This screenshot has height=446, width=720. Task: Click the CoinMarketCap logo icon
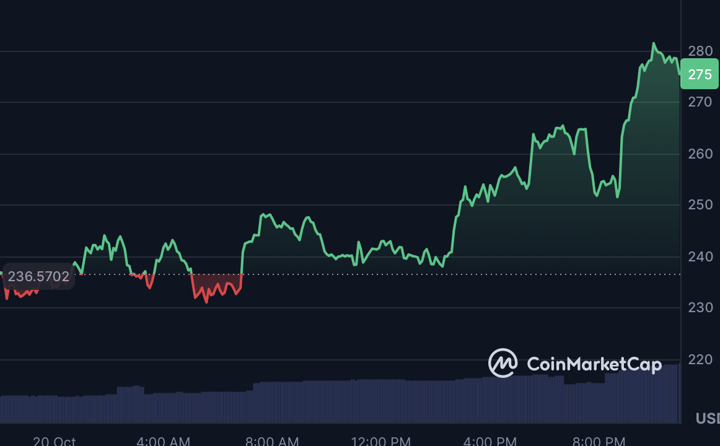503,363
